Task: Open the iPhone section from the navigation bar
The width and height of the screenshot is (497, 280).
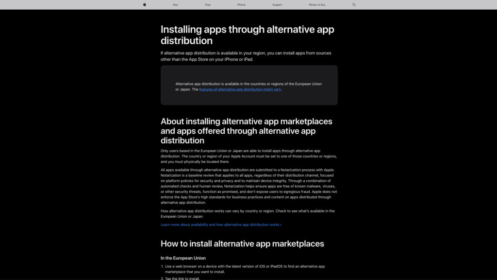Action: 241,4
